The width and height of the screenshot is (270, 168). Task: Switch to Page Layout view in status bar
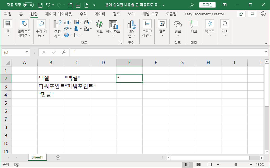(198, 165)
